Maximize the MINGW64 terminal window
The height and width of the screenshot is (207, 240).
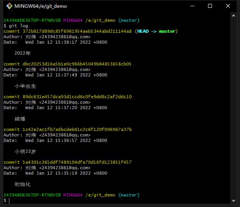[x=210, y=6]
